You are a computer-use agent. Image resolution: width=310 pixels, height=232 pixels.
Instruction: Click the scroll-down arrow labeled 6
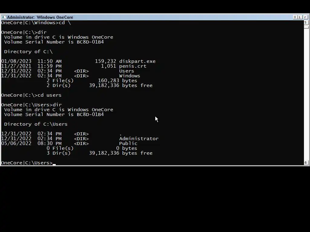306,163
